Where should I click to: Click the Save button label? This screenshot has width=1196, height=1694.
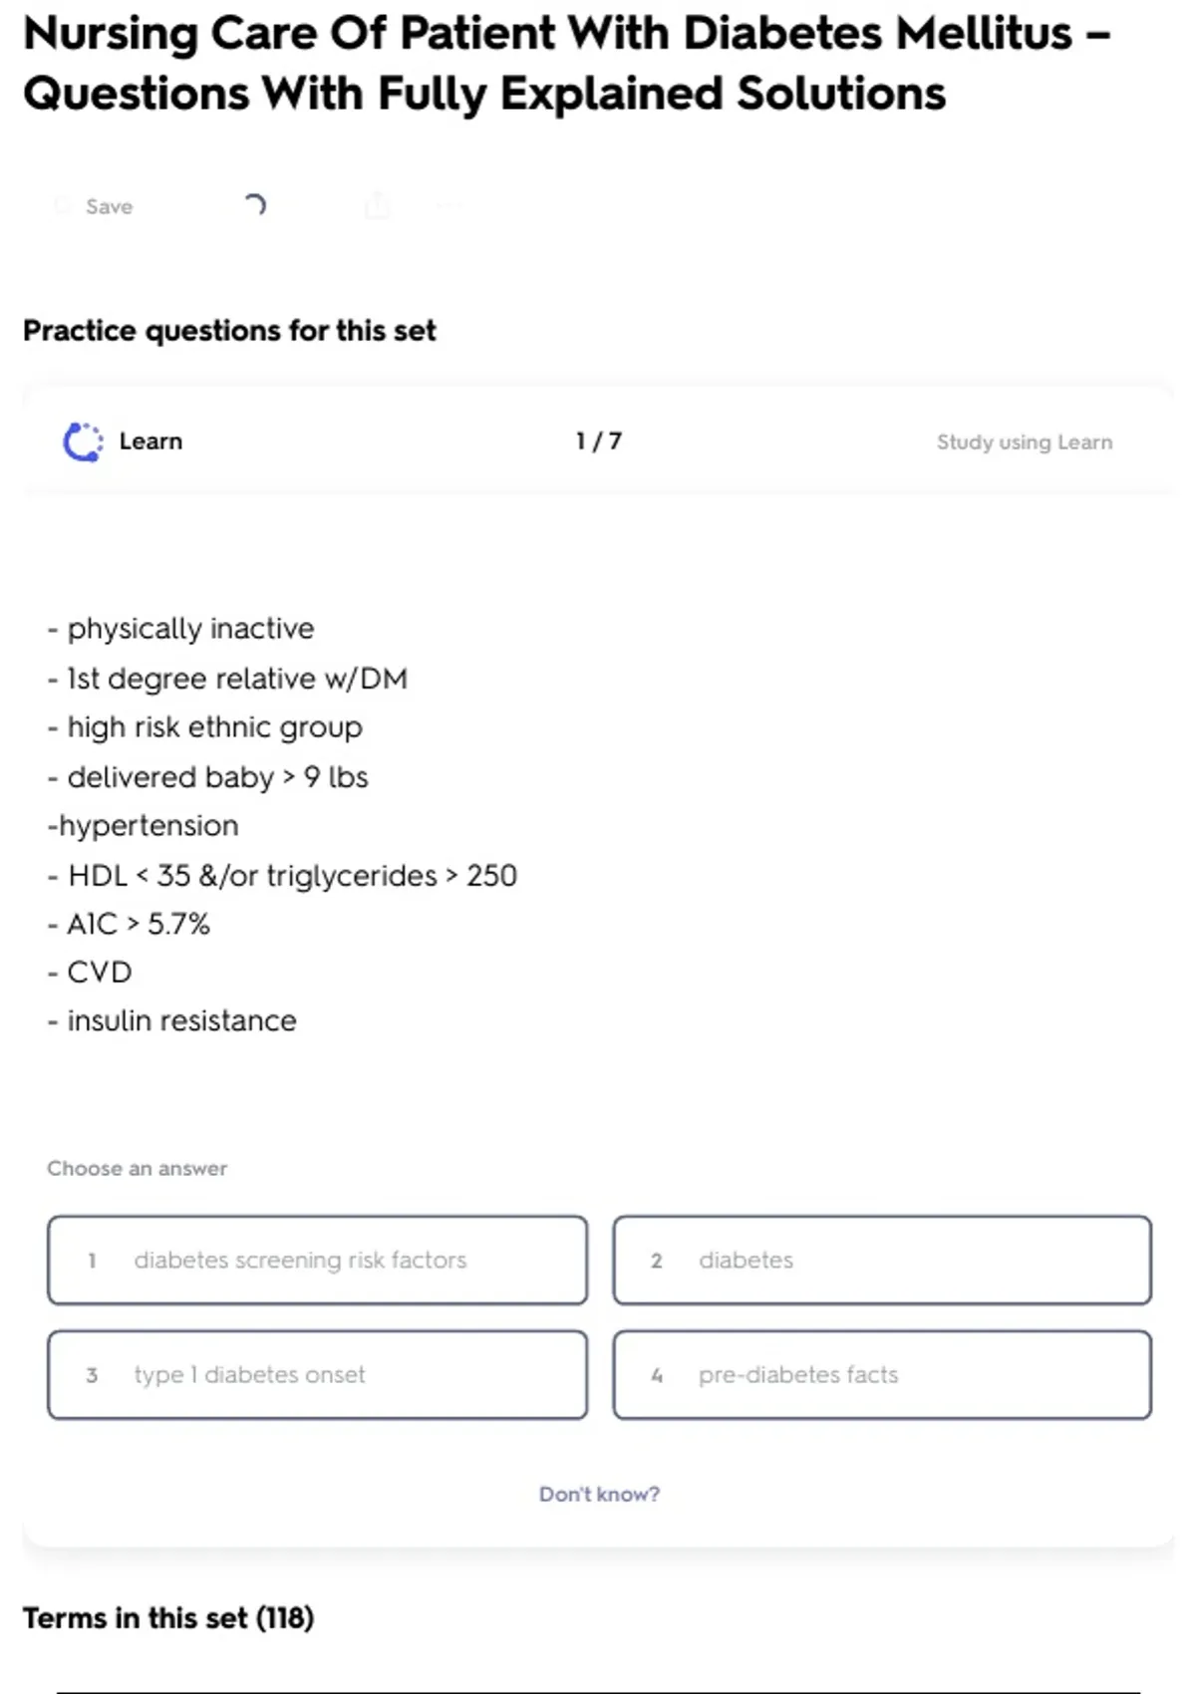109,206
